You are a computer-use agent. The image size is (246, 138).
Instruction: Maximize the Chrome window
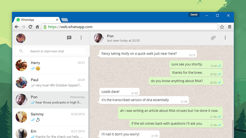tap(217, 16)
